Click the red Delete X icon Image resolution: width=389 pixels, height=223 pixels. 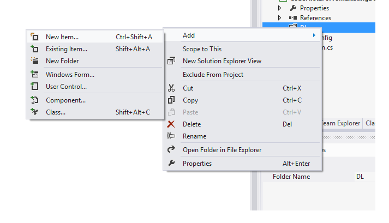point(171,124)
